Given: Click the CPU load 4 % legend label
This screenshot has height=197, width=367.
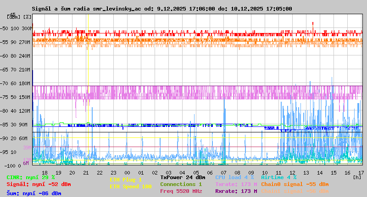Looking at the screenshot, I should tap(234, 177).
